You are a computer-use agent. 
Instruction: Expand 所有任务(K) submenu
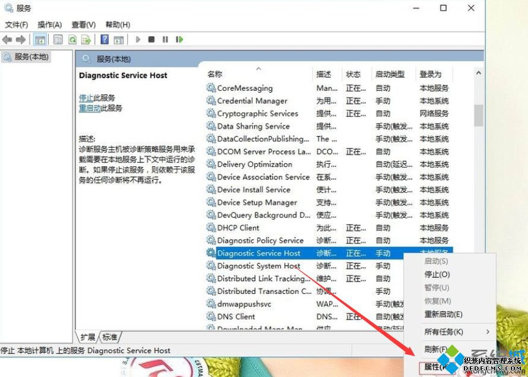click(450, 332)
